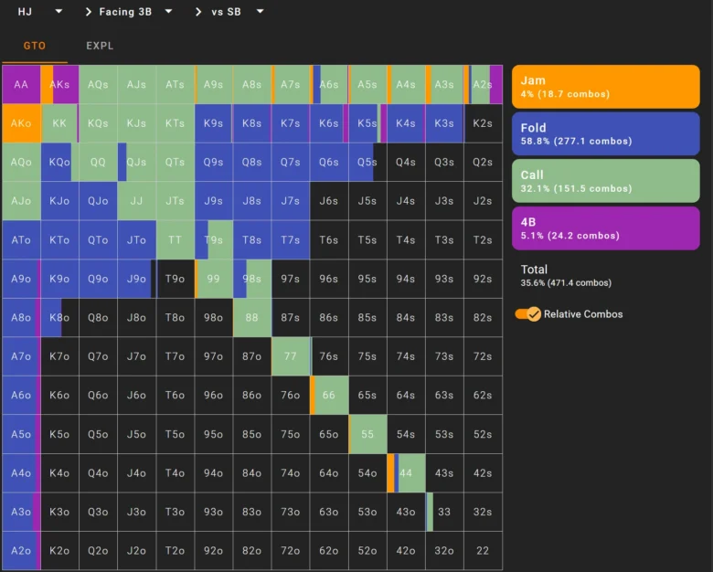713x572 pixels.
Task: Click the chevron before vs SB
Action: click(198, 12)
